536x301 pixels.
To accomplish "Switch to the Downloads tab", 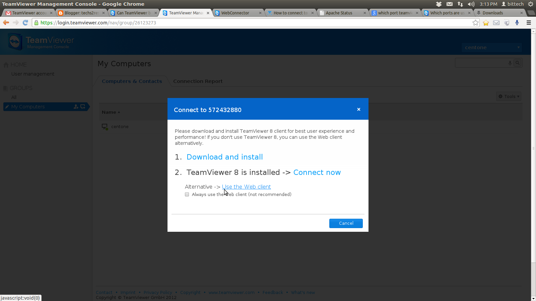I will (x=499, y=13).
